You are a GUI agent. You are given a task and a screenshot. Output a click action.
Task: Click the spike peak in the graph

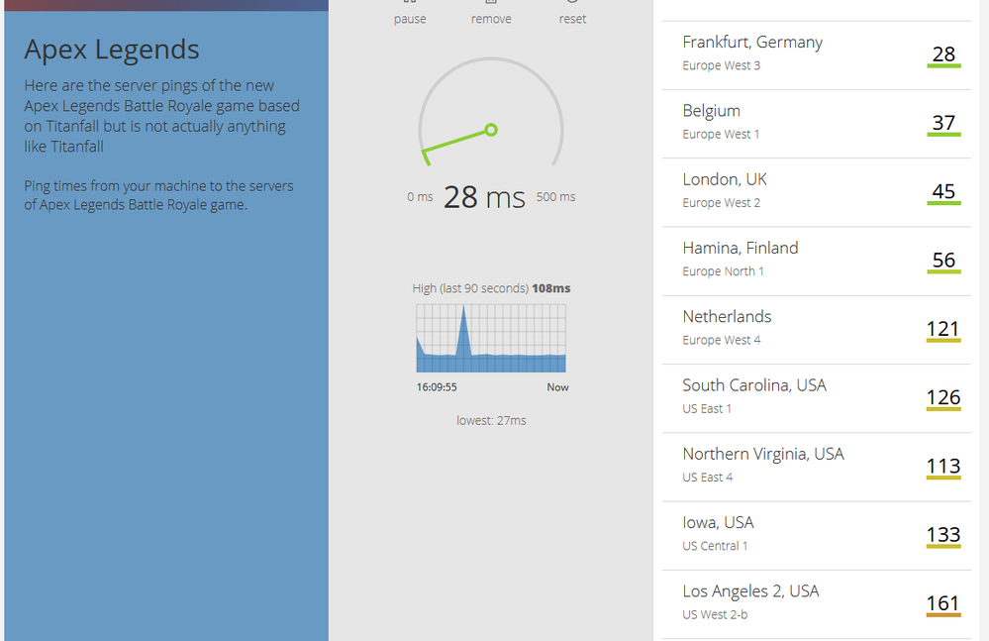pyautogui.click(x=462, y=309)
